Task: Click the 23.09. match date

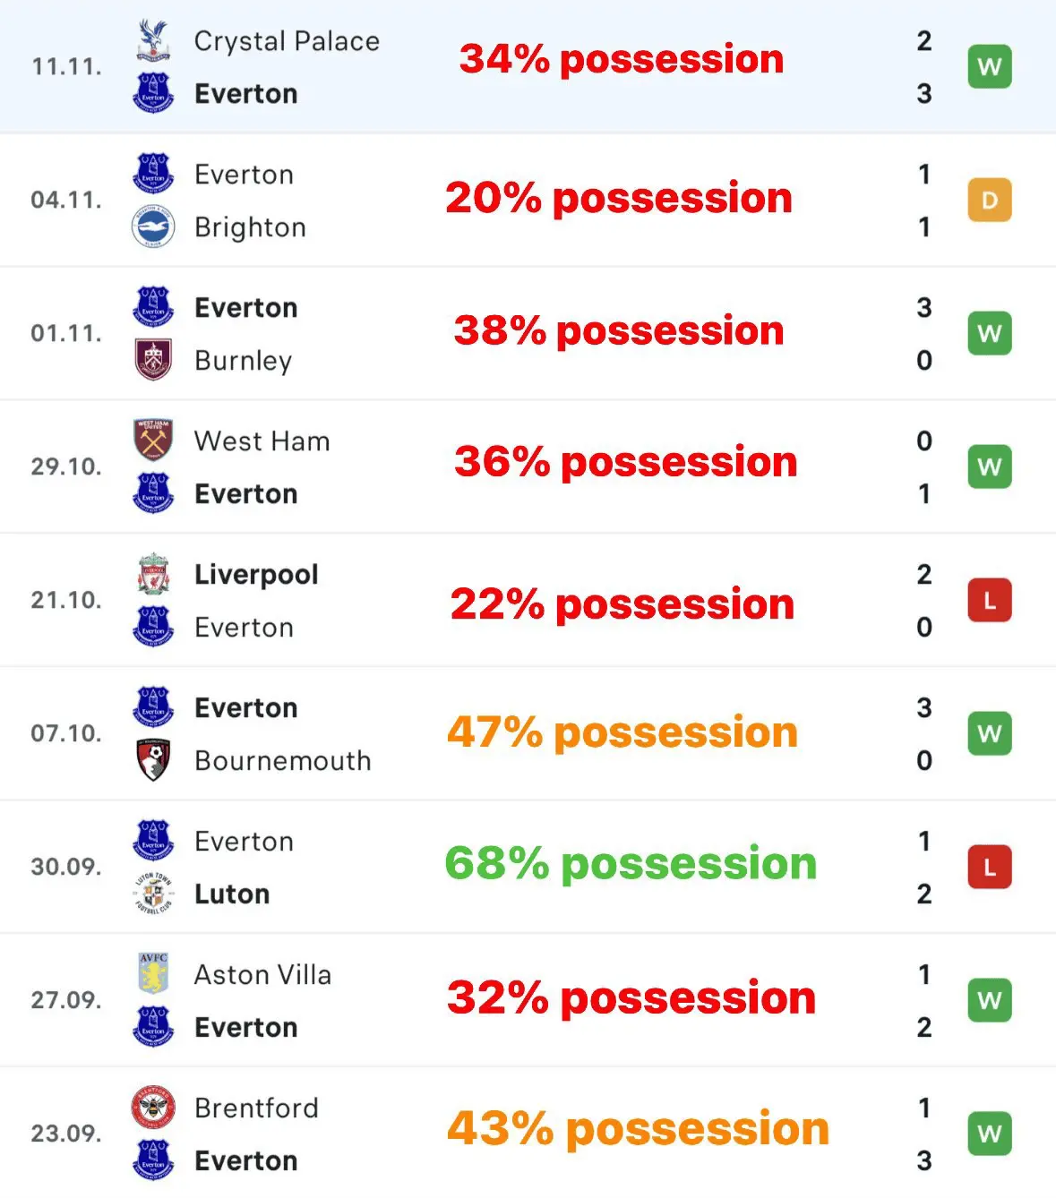Action: (x=66, y=1134)
